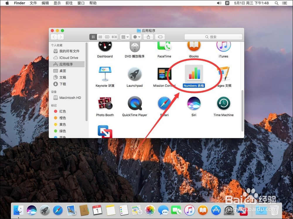
Task: Select the 绿色 tag in sidebar
Action: point(67,131)
